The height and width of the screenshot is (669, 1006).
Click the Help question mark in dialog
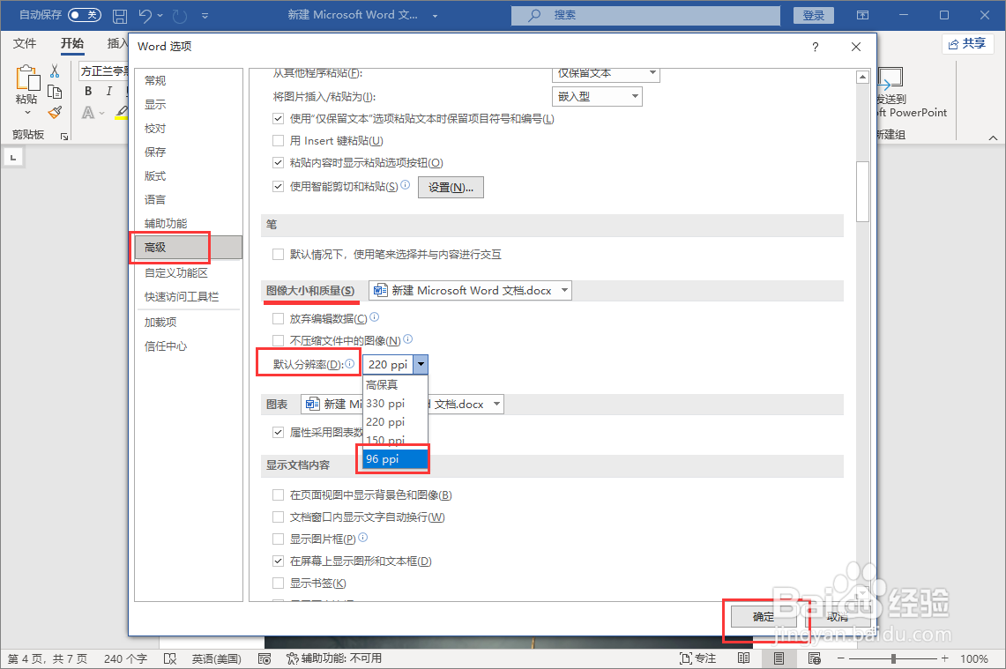(x=815, y=47)
